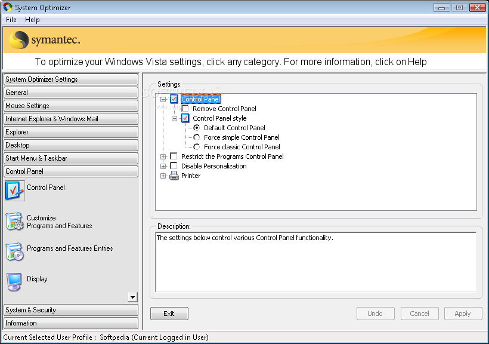Viewport: 489px width, 344px height.
Task: Open the Start Menu & Taskbar category
Action: coord(71,158)
